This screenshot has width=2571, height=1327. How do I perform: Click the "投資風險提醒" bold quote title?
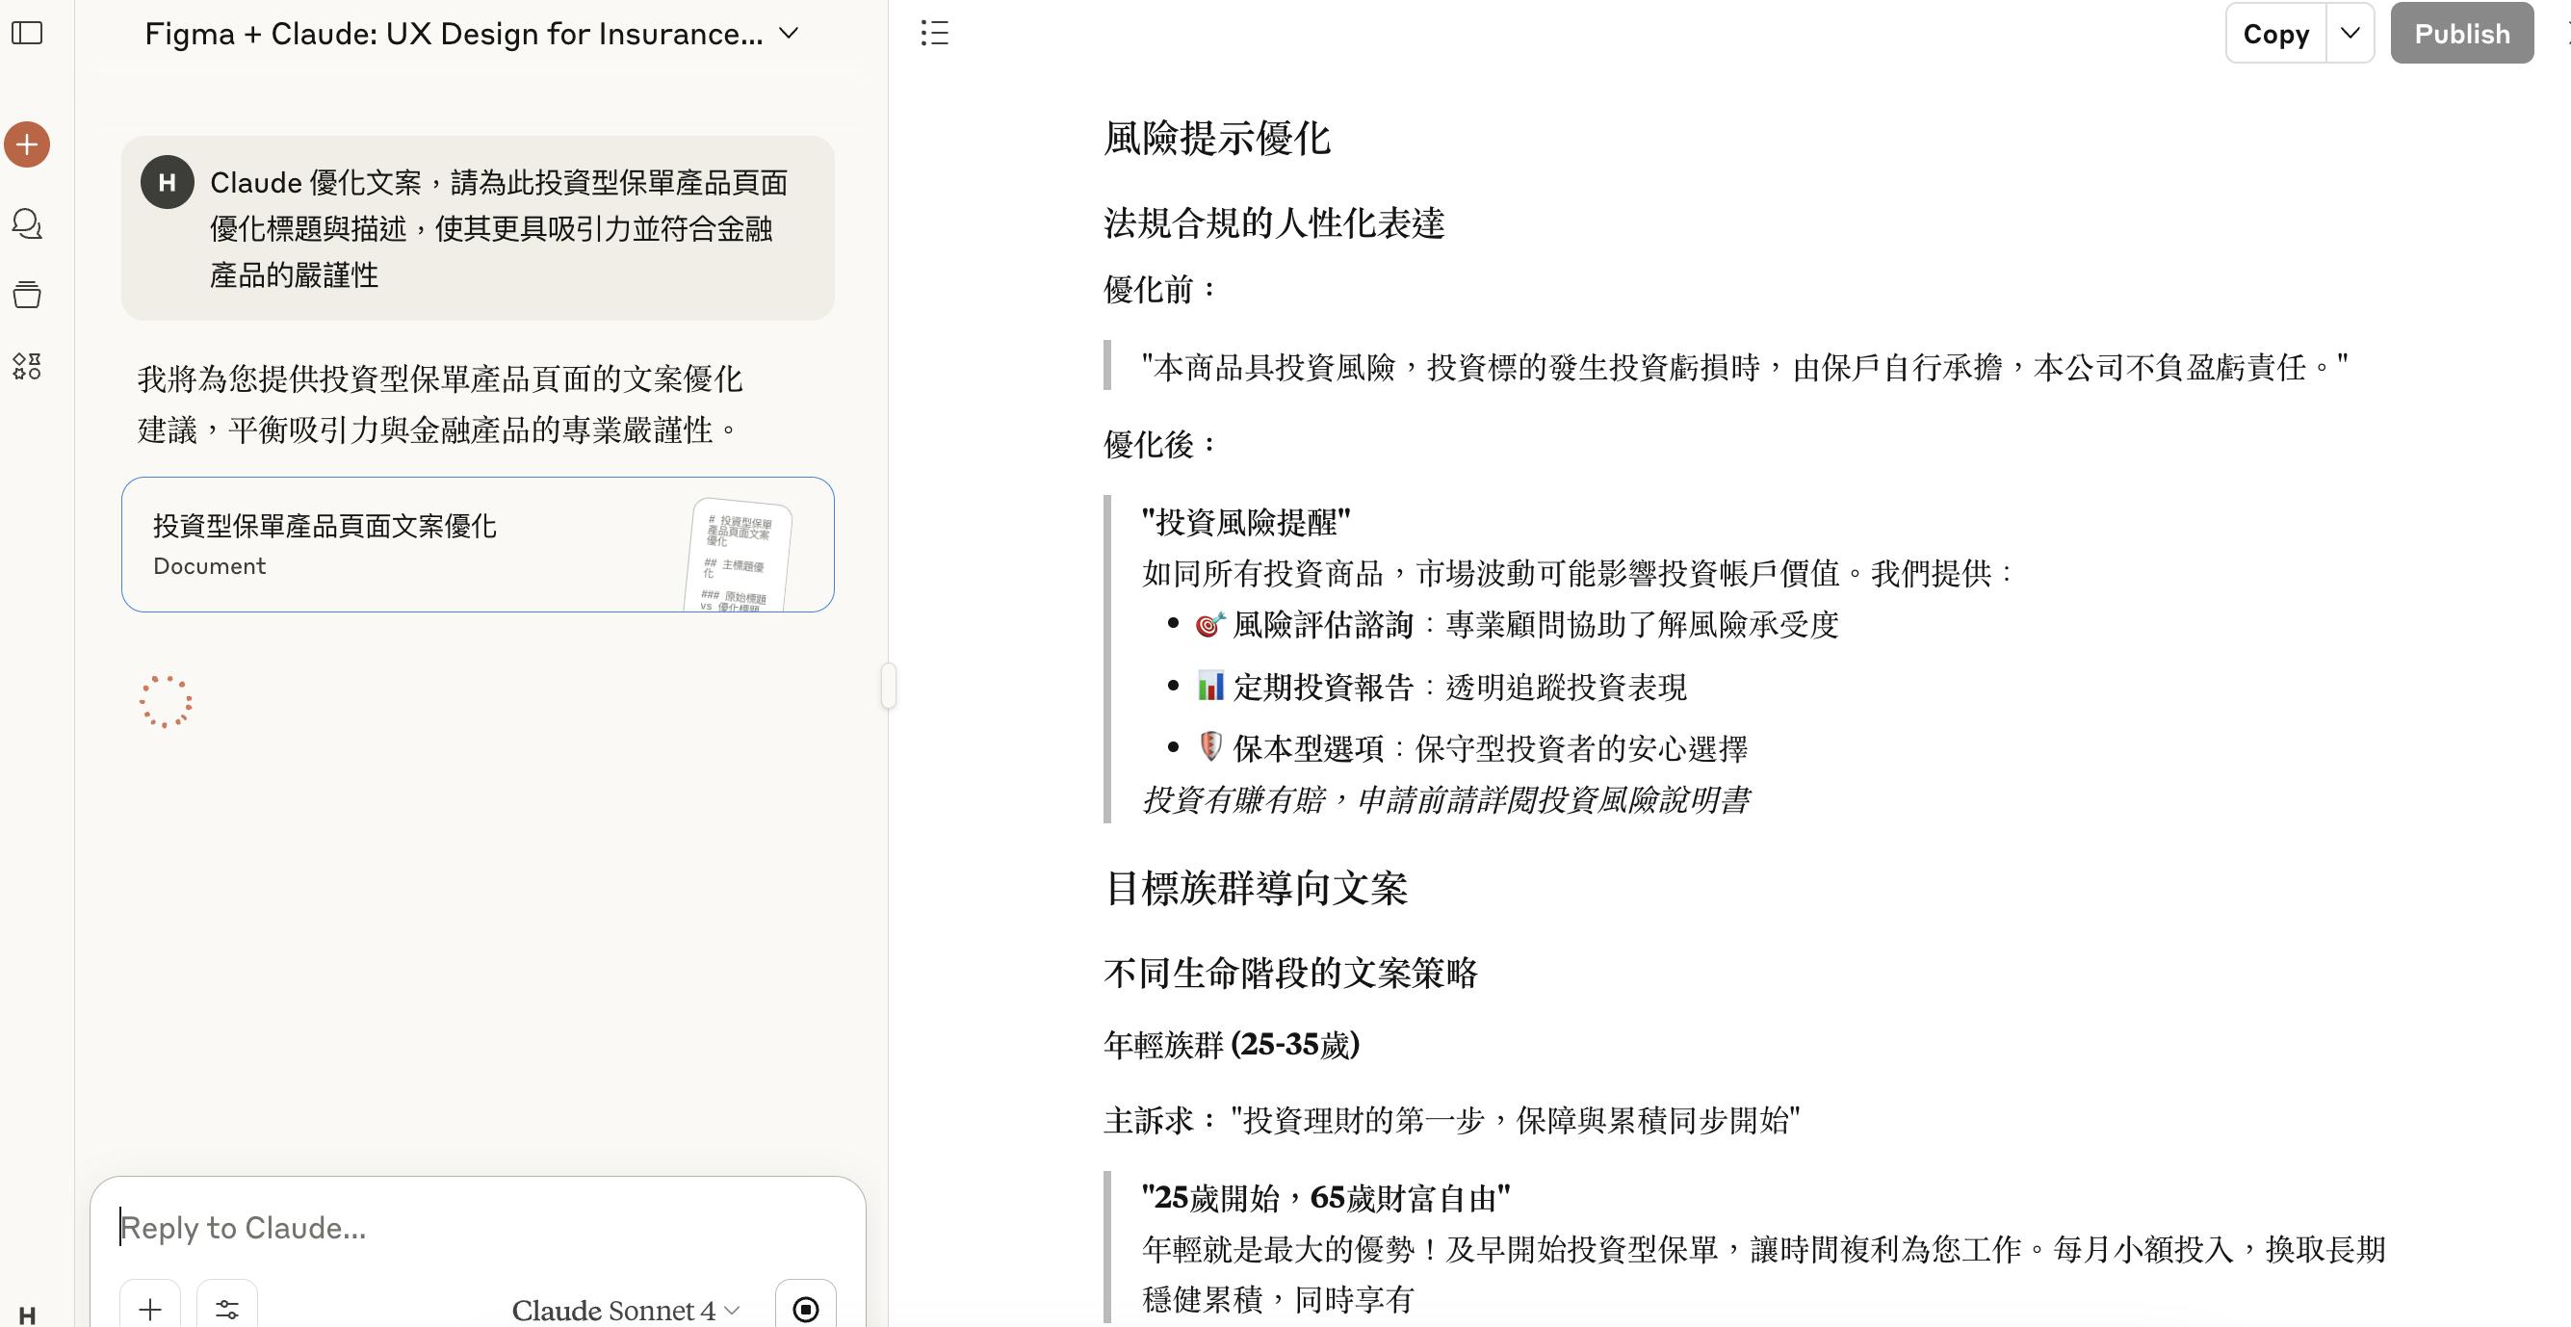click(1246, 521)
